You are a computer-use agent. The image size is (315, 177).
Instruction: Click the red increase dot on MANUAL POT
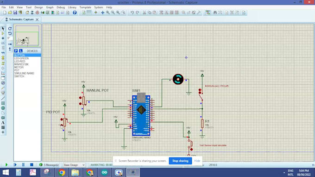coord(80,98)
